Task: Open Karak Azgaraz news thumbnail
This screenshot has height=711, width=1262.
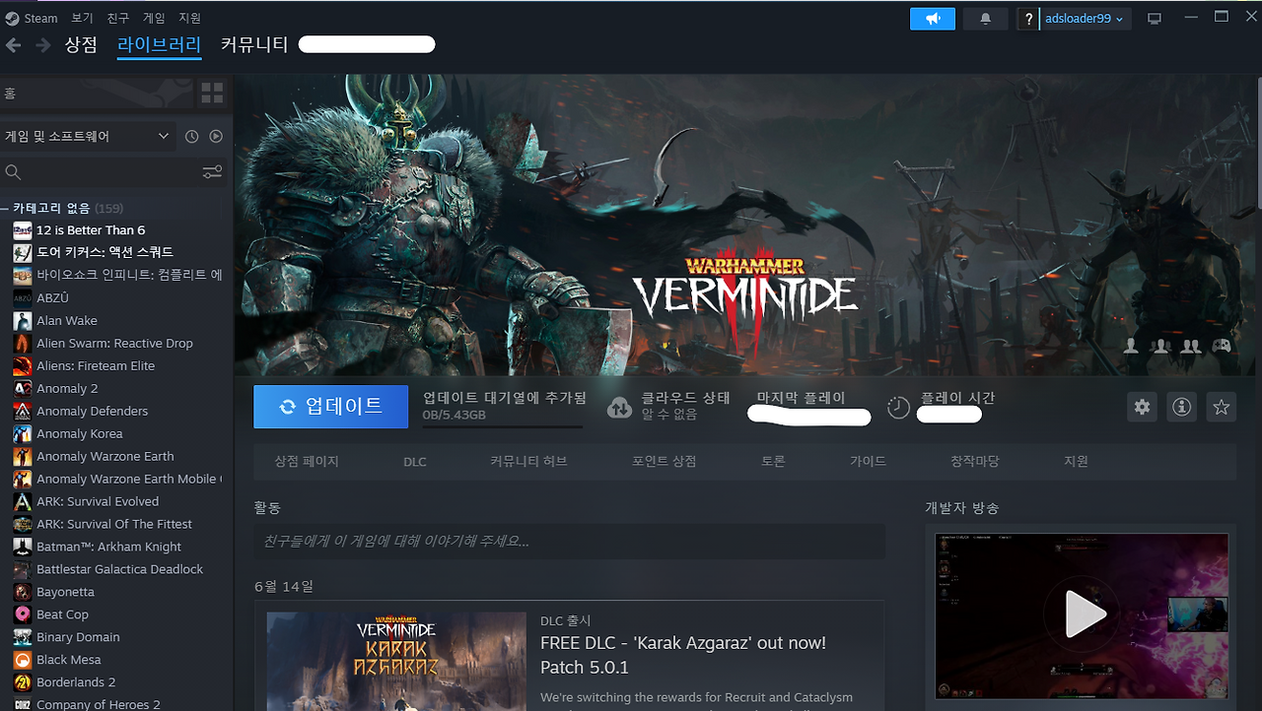Action: [x=395, y=662]
